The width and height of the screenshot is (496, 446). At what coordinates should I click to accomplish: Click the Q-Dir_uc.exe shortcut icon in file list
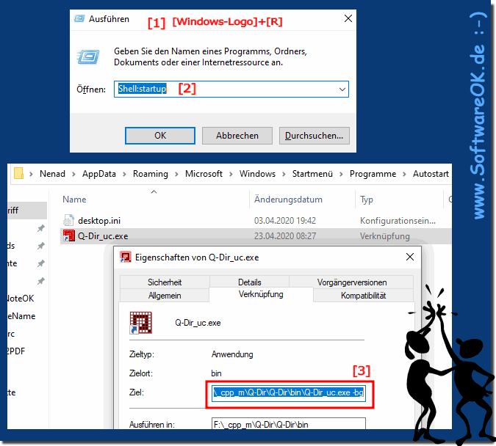[68, 235]
